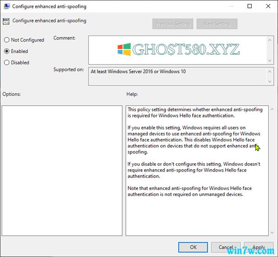Maximize the Configure enhanced anti-spoofing window
The height and width of the screenshot is (257, 278).
point(249,6)
